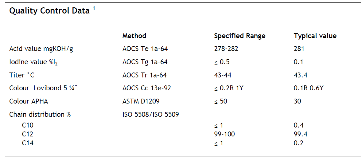Select the "ASTM D1209" method cell

pos(141,101)
